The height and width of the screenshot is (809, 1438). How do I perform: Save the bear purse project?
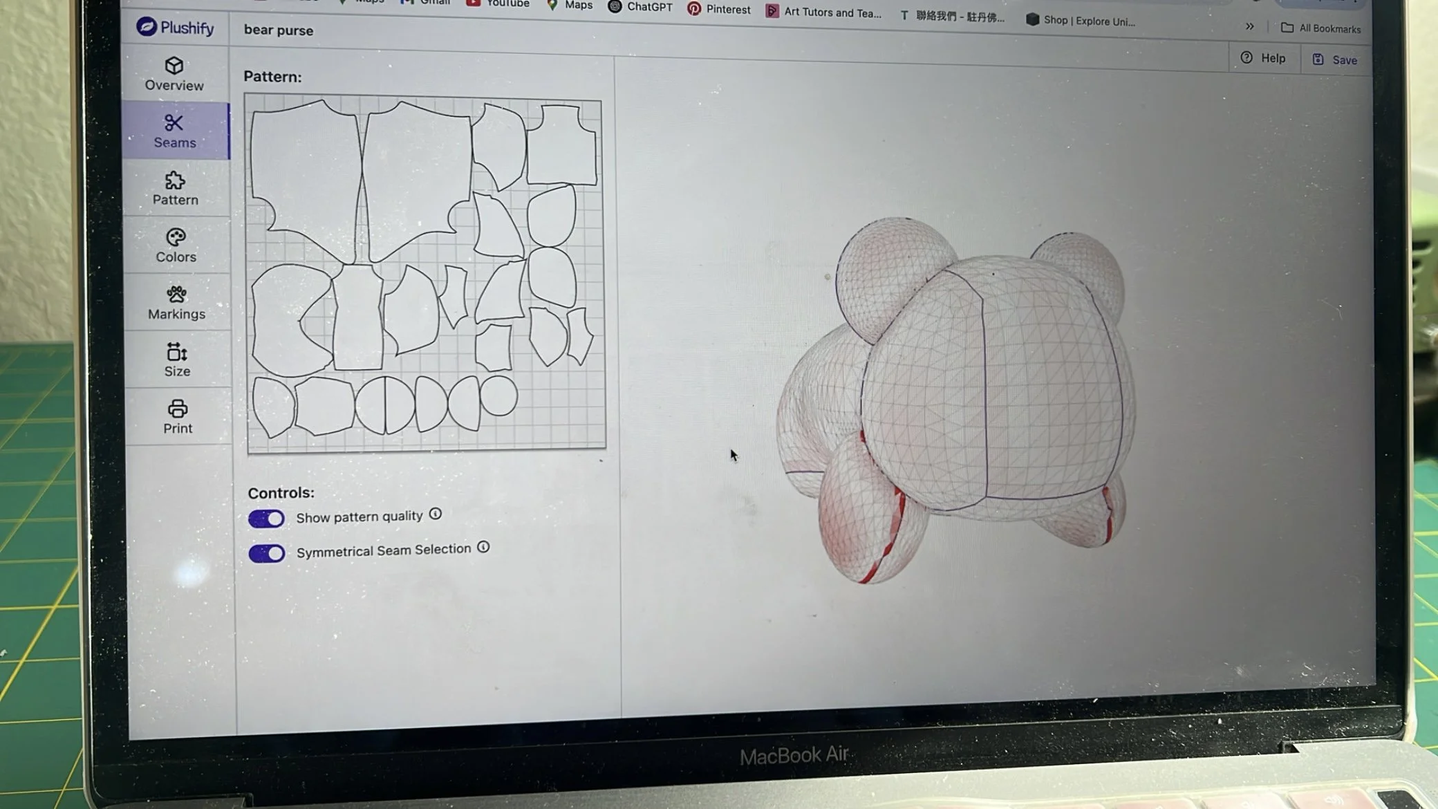1335,60
